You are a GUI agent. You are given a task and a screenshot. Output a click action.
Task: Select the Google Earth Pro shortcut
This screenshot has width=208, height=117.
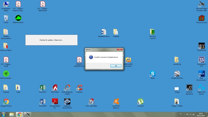click(177, 75)
